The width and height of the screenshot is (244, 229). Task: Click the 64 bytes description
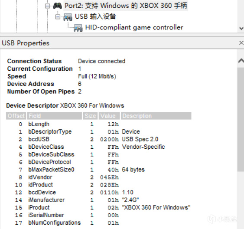click(133, 170)
